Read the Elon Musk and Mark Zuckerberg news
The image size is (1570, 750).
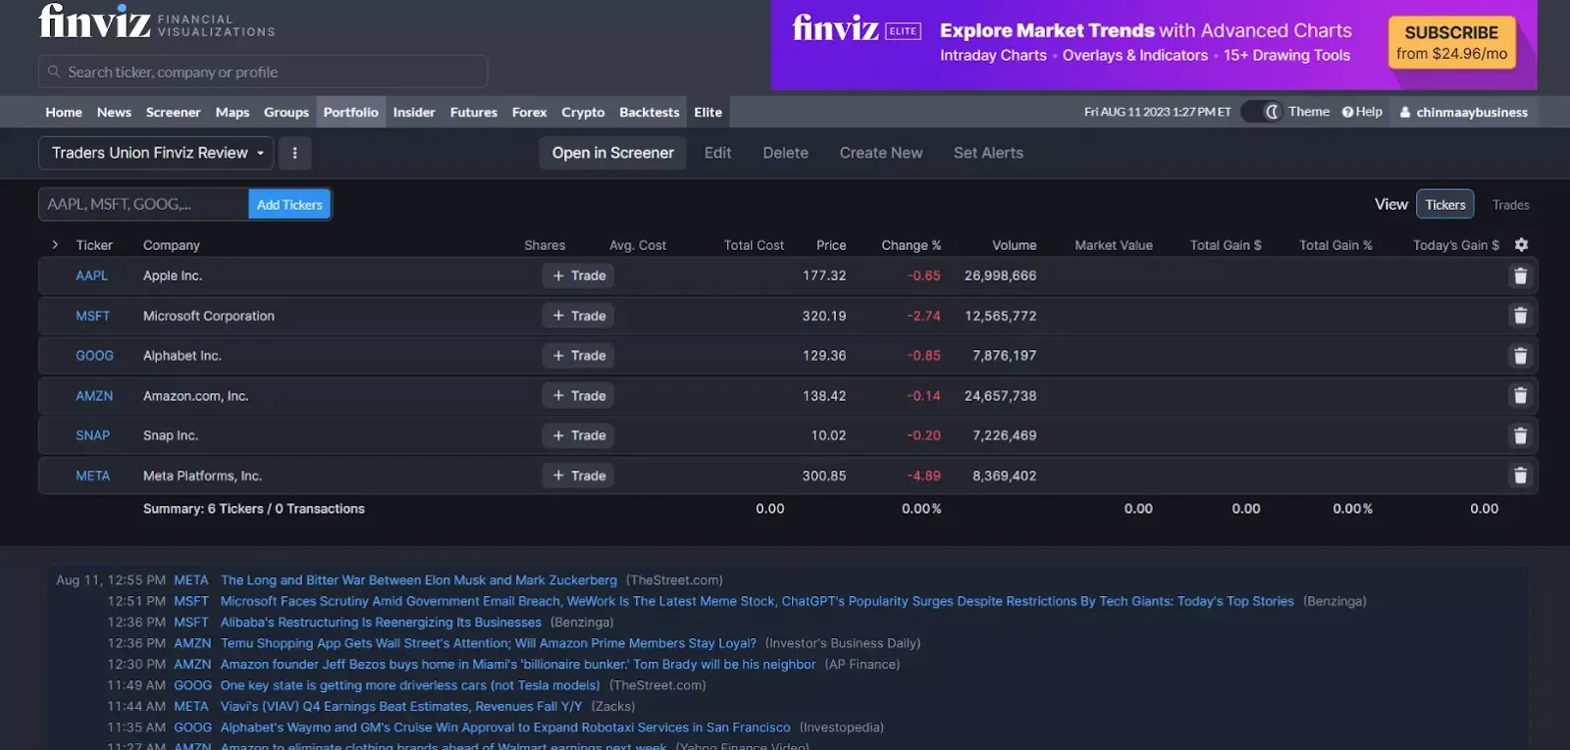(x=419, y=580)
